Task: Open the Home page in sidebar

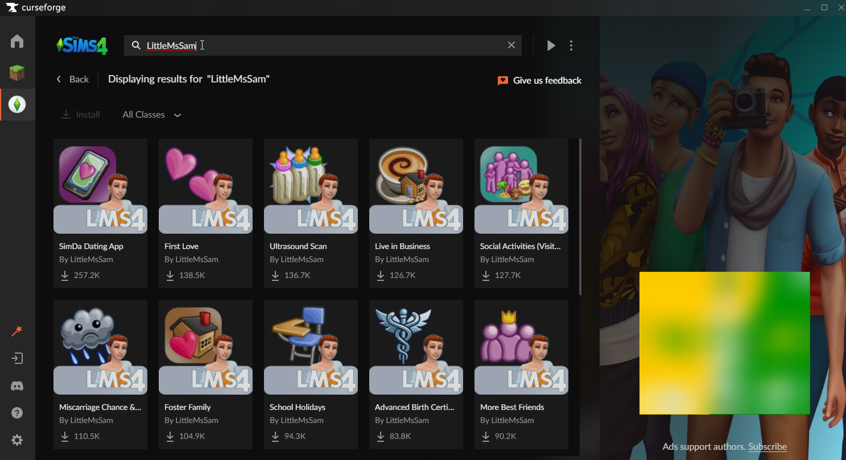Action: 17,42
